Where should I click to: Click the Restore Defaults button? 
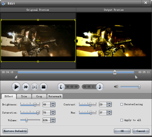pyautogui.click(x=15, y=131)
